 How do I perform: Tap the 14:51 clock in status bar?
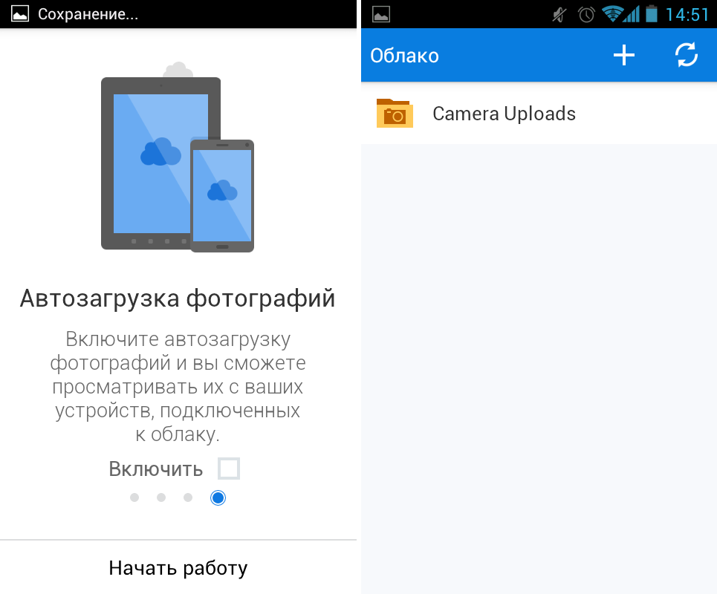tap(687, 14)
